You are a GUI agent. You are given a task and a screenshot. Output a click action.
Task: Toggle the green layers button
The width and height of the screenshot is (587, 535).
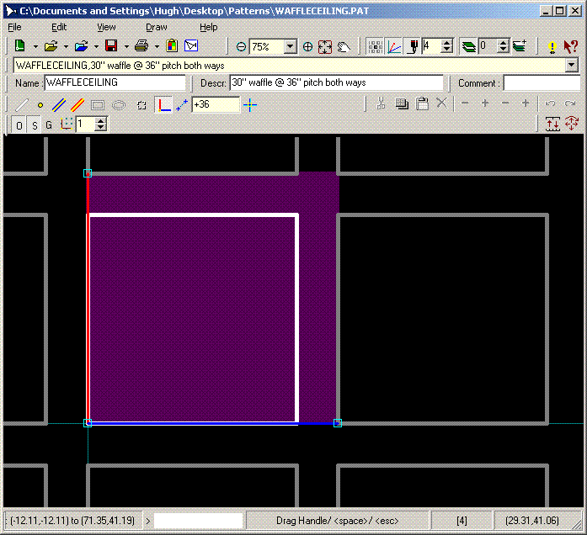click(x=468, y=47)
